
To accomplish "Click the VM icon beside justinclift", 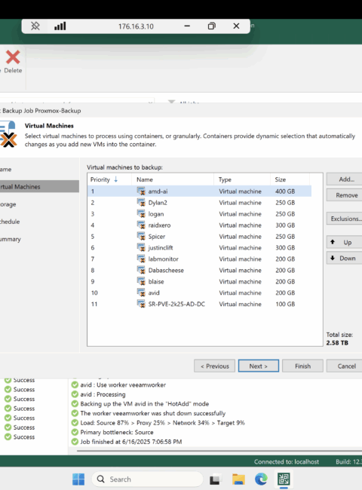I will coord(141,247).
